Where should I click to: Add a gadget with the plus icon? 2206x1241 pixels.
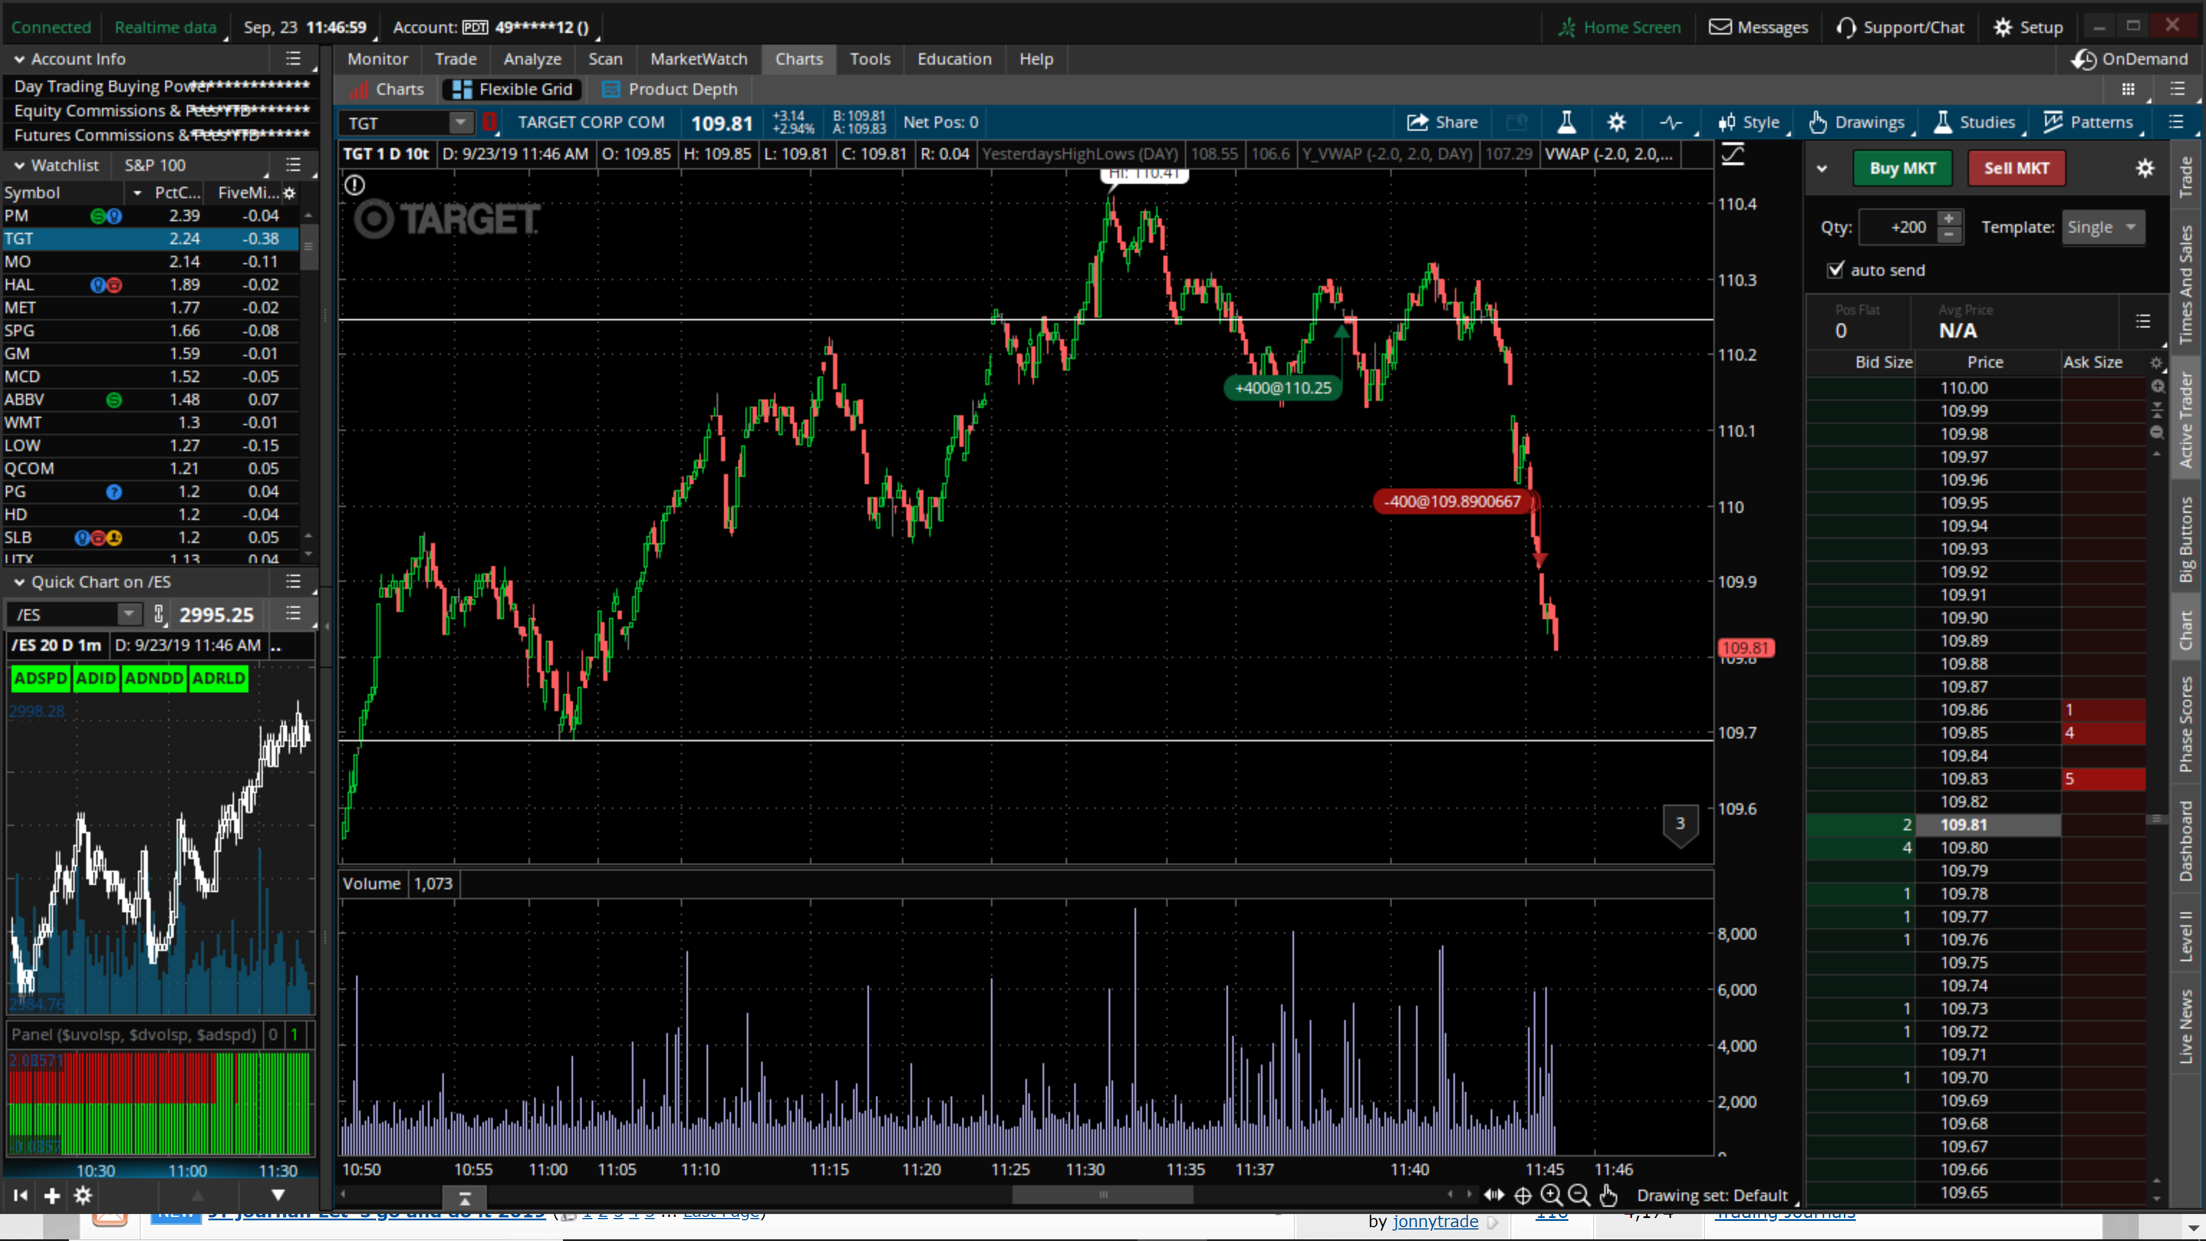(x=52, y=1196)
